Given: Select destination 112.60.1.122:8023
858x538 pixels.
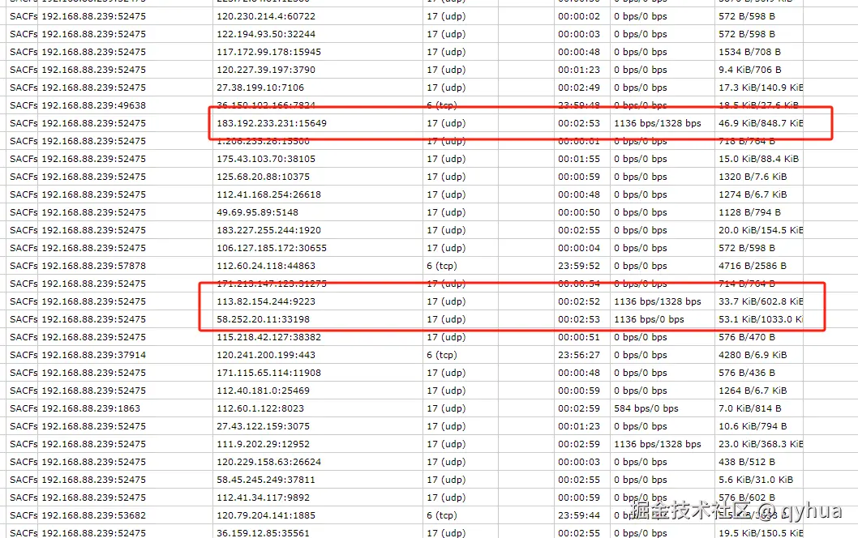Looking at the screenshot, I should [260, 408].
